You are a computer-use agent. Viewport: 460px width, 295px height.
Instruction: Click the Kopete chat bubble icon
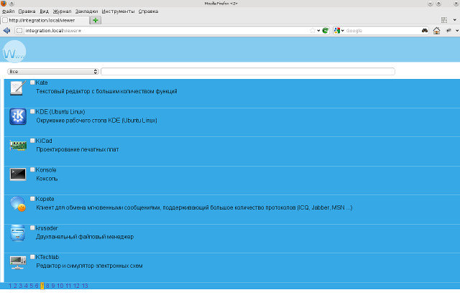coord(18,204)
